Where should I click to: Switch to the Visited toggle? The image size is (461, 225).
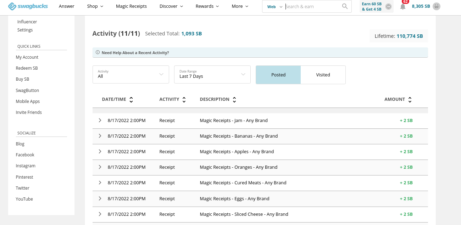pyautogui.click(x=323, y=75)
